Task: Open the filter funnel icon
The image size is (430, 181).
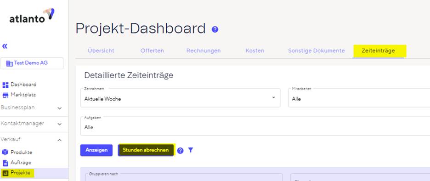Action: (x=191, y=150)
